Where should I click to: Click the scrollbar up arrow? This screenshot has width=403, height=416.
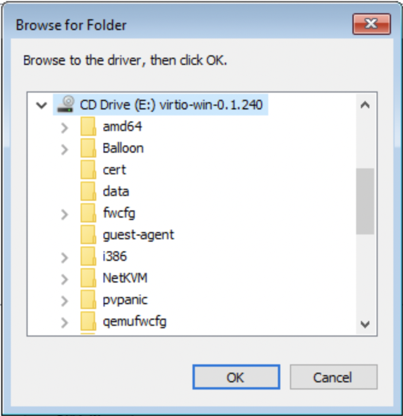[x=365, y=105]
